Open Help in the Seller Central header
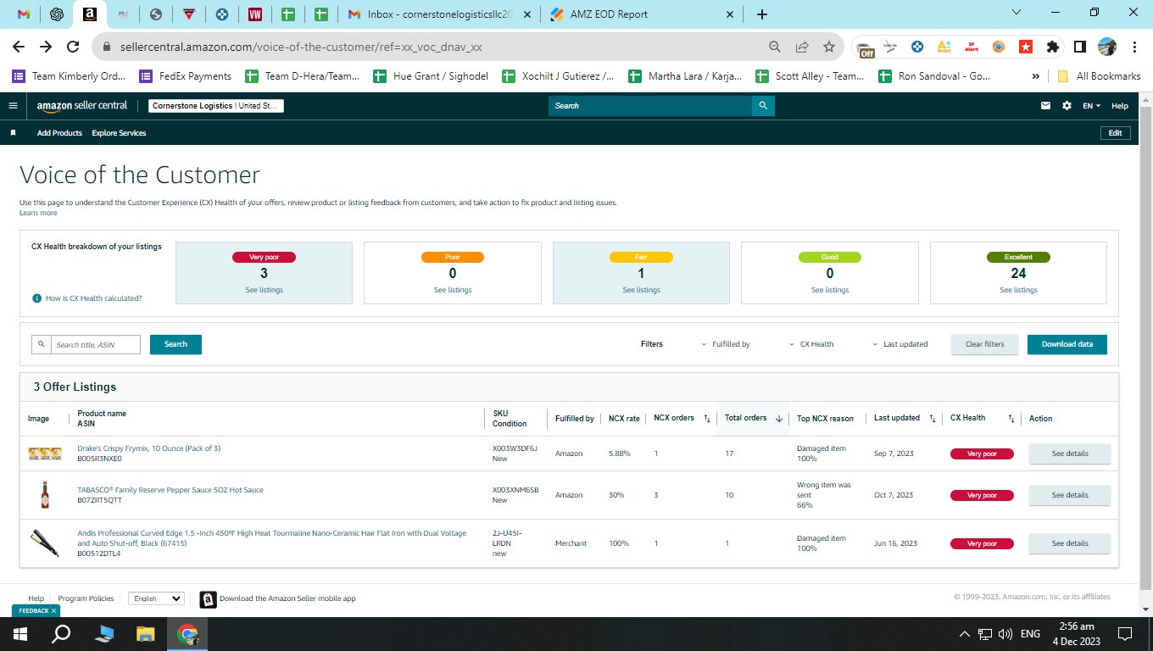 coord(1120,106)
